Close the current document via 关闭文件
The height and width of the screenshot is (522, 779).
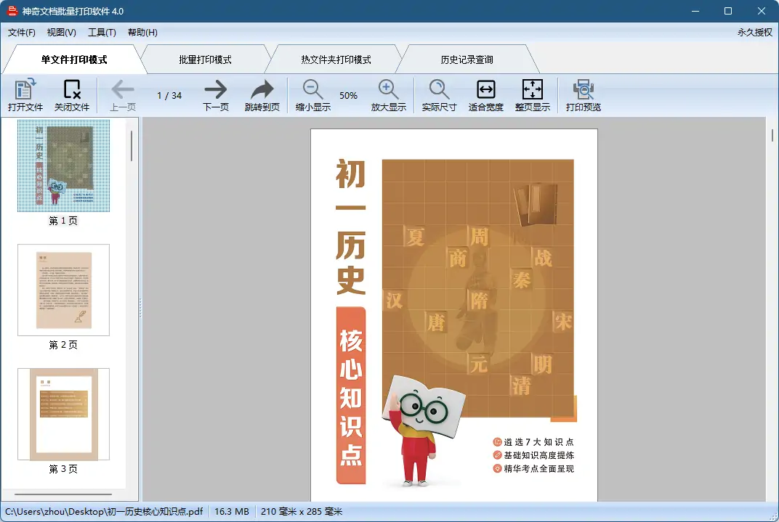coord(72,95)
